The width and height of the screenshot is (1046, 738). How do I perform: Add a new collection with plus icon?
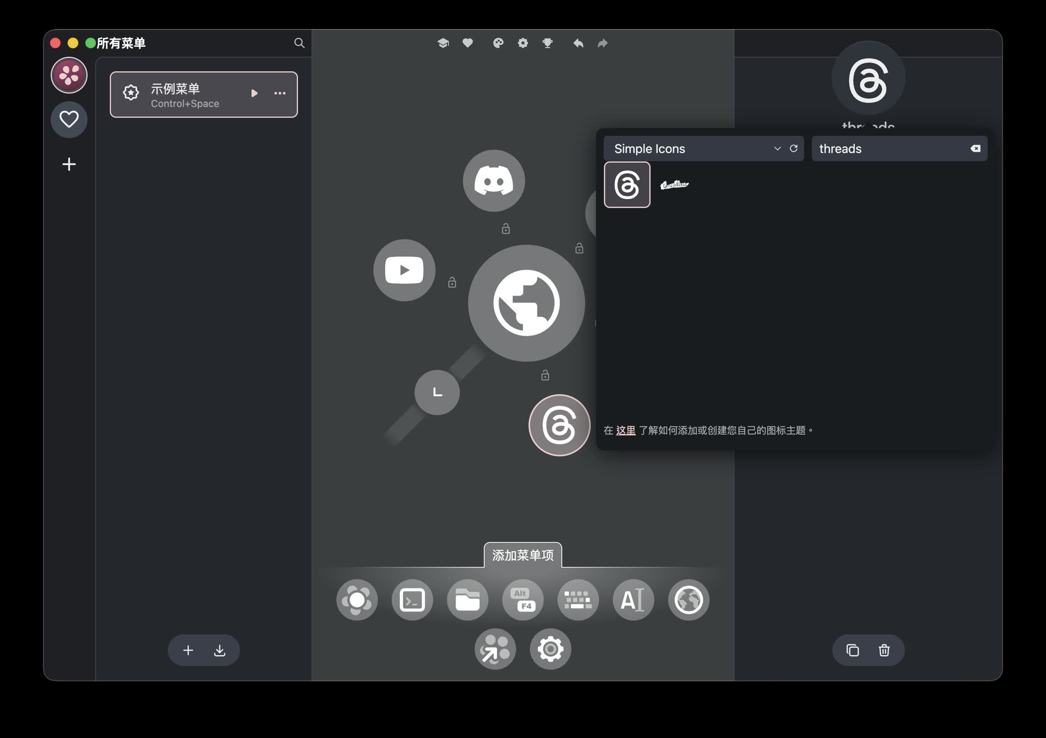(69, 164)
